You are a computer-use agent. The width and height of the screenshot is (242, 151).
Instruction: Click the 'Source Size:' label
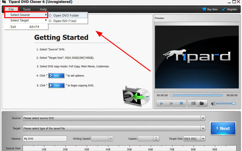coord(13,148)
